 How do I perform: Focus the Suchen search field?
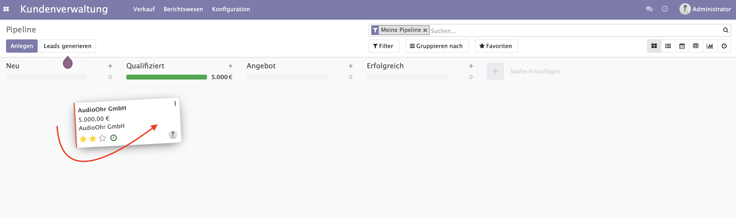coord(576,31)
